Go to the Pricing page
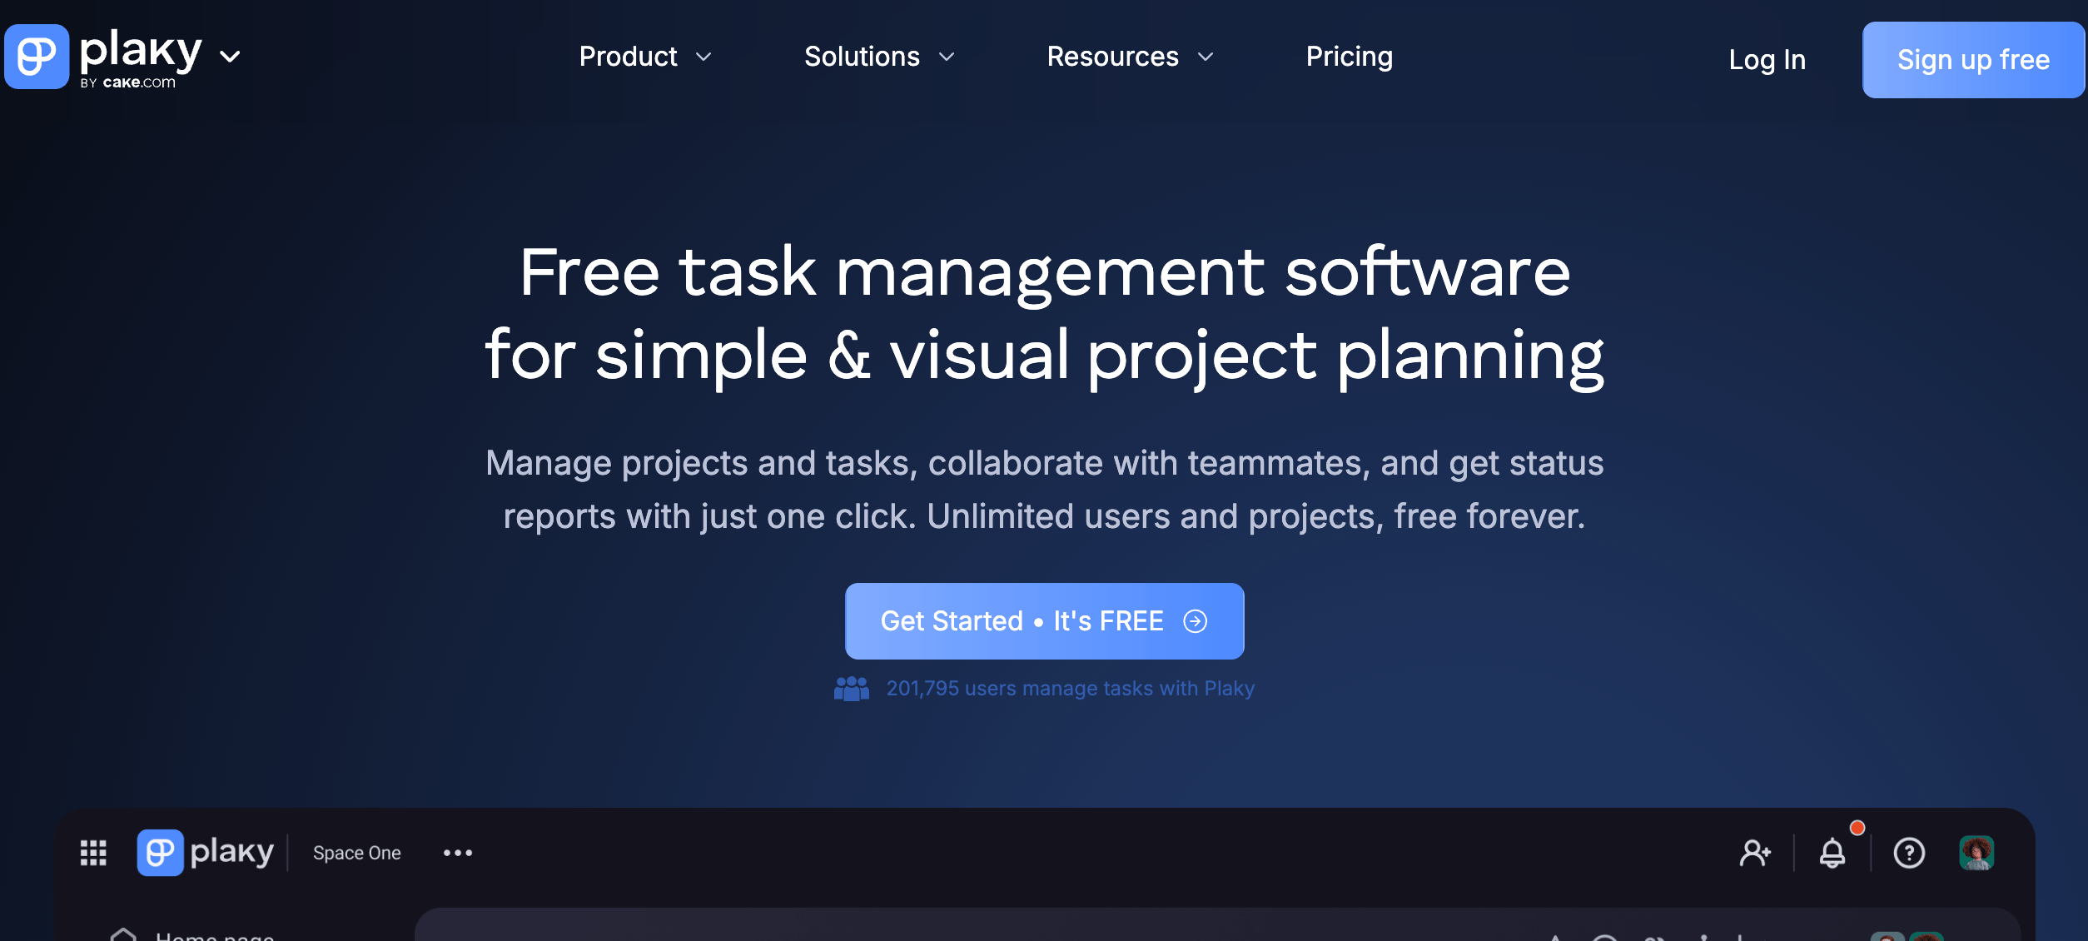Screen dimensions: 2088x941 coord(1349,57)
